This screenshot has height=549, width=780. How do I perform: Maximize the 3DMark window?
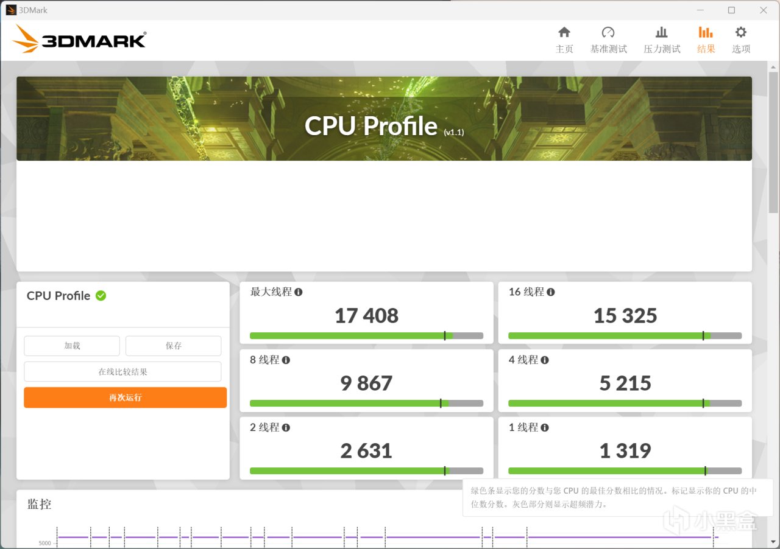click(731, 10)
